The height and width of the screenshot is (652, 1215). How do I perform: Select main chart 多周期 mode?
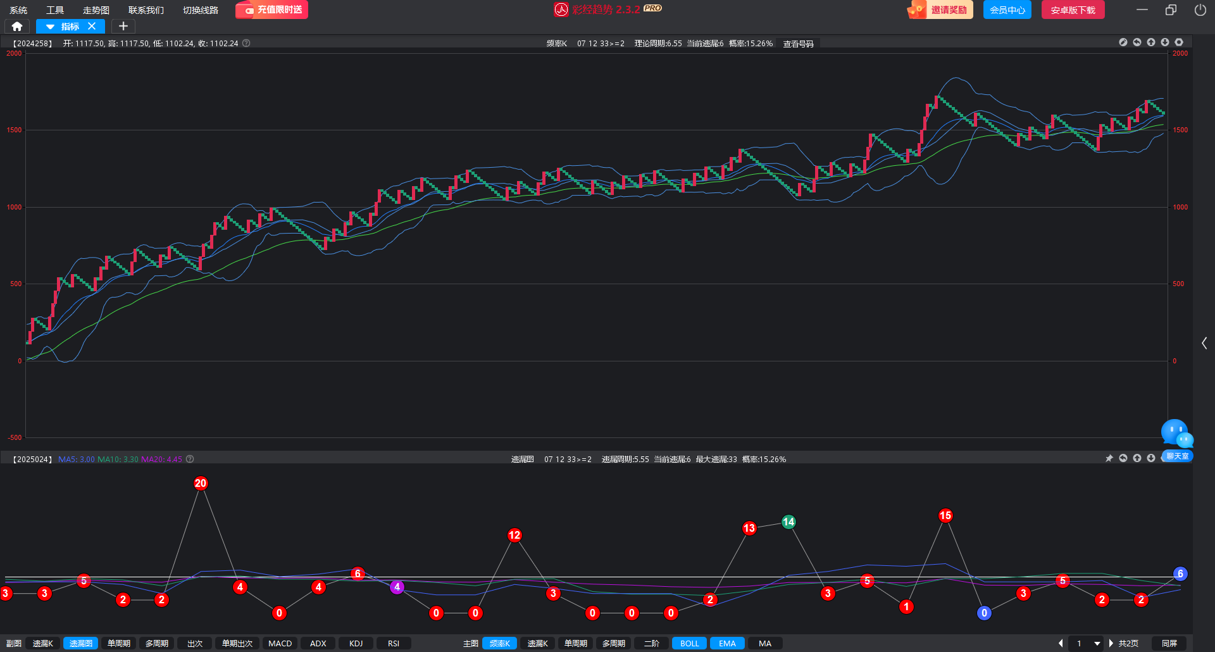[614, 643]
